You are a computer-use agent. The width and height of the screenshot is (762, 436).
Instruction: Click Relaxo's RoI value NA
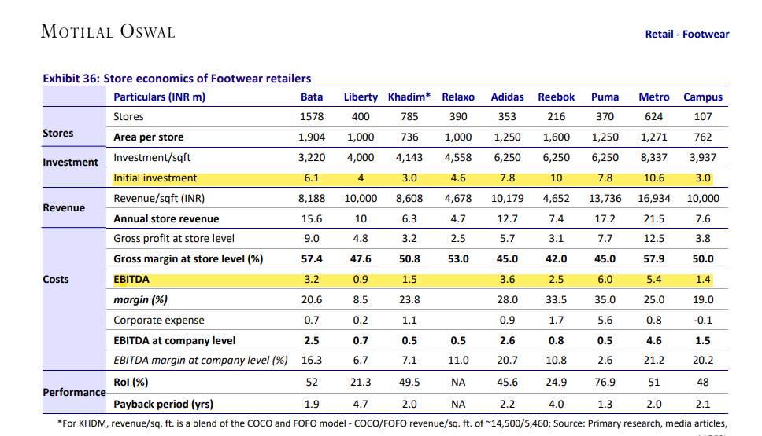pyautogui.click(x=458, y=382)
